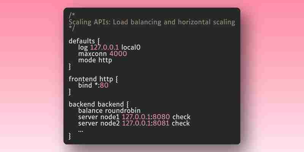Click the balance roundrobin line

point(109,111)
